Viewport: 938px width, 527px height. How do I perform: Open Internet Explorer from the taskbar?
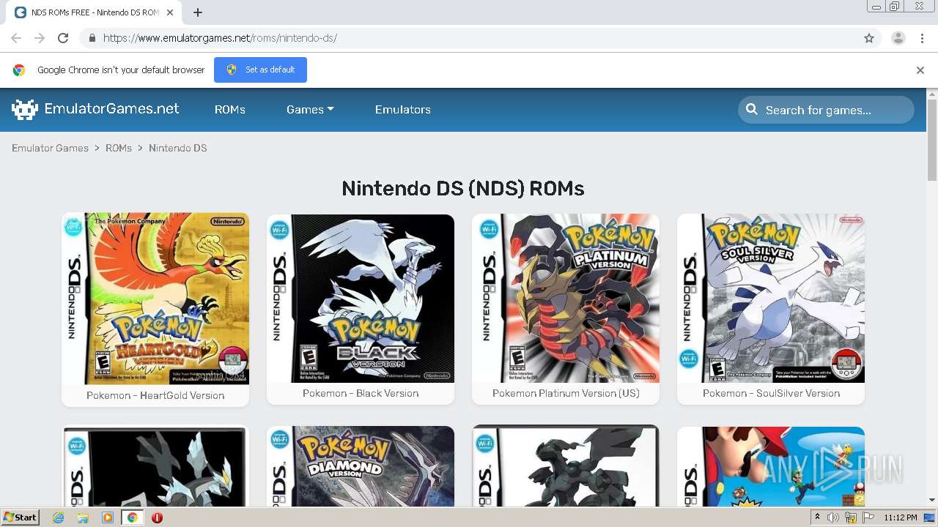58,517
